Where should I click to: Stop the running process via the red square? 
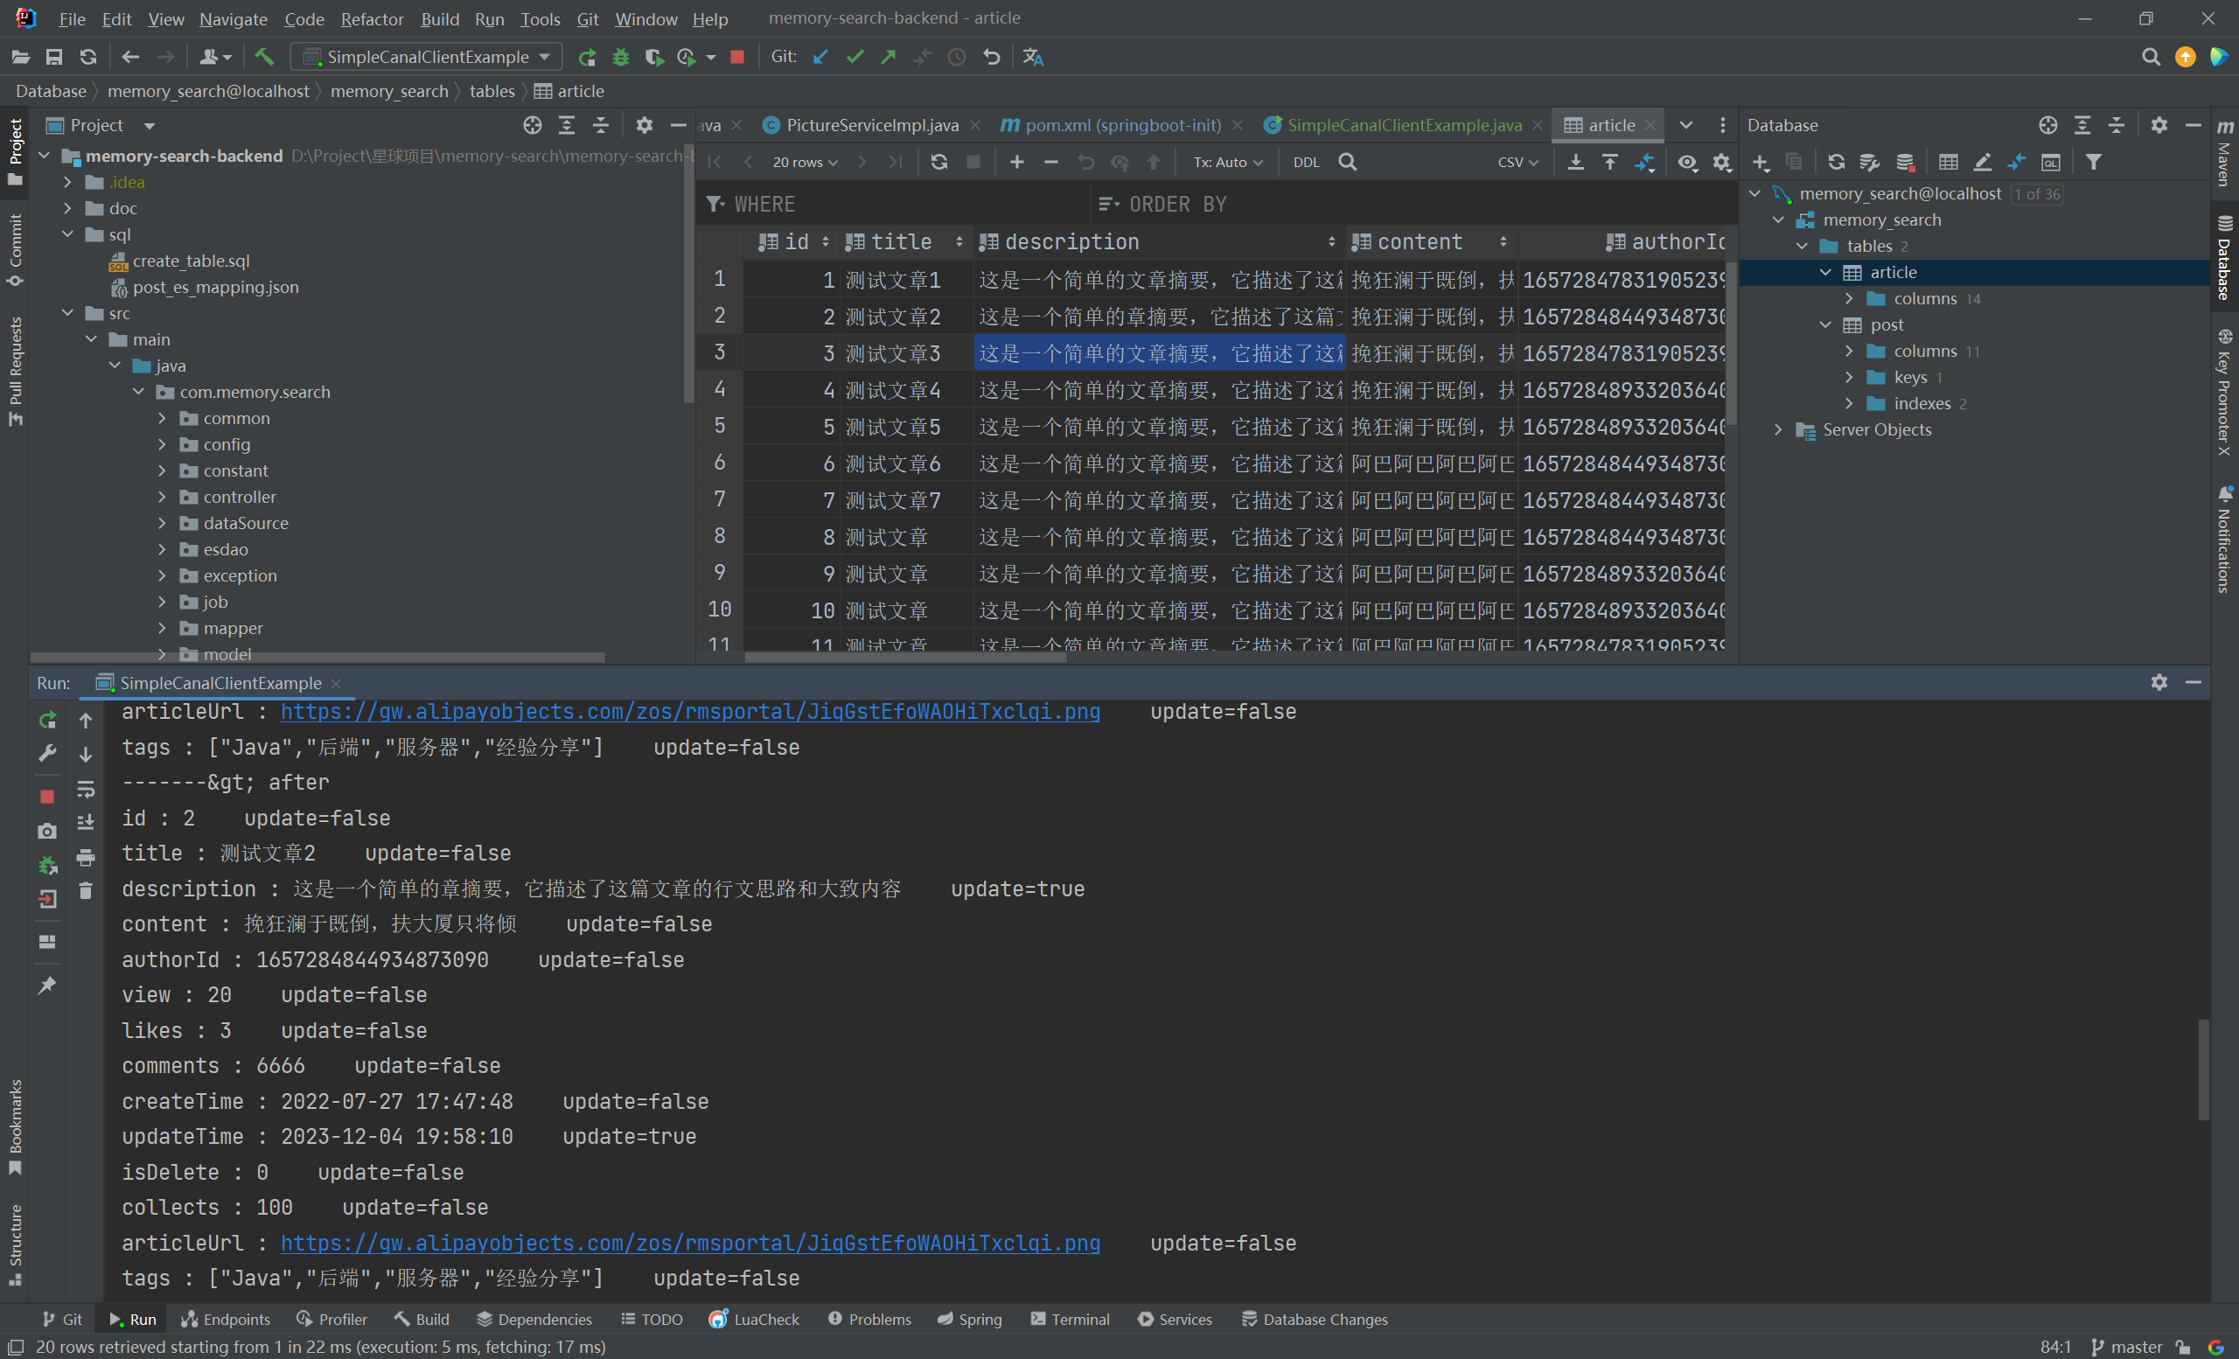click(737, 56)
